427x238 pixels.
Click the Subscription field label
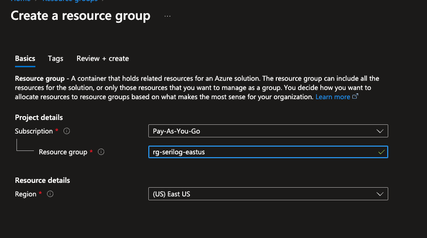coord(34,131)
